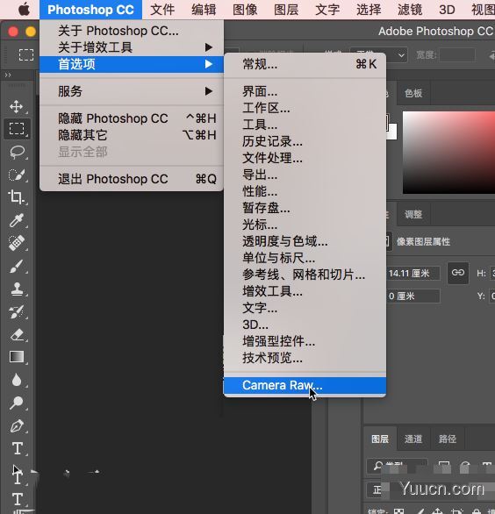495x514 pixels.
Task: Open the 文字 menu
Action: coord(327,10)
